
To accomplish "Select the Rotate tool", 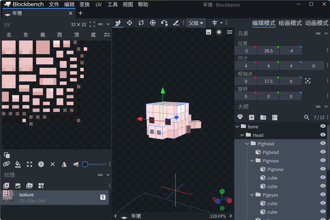I will [x=141, y=23].
